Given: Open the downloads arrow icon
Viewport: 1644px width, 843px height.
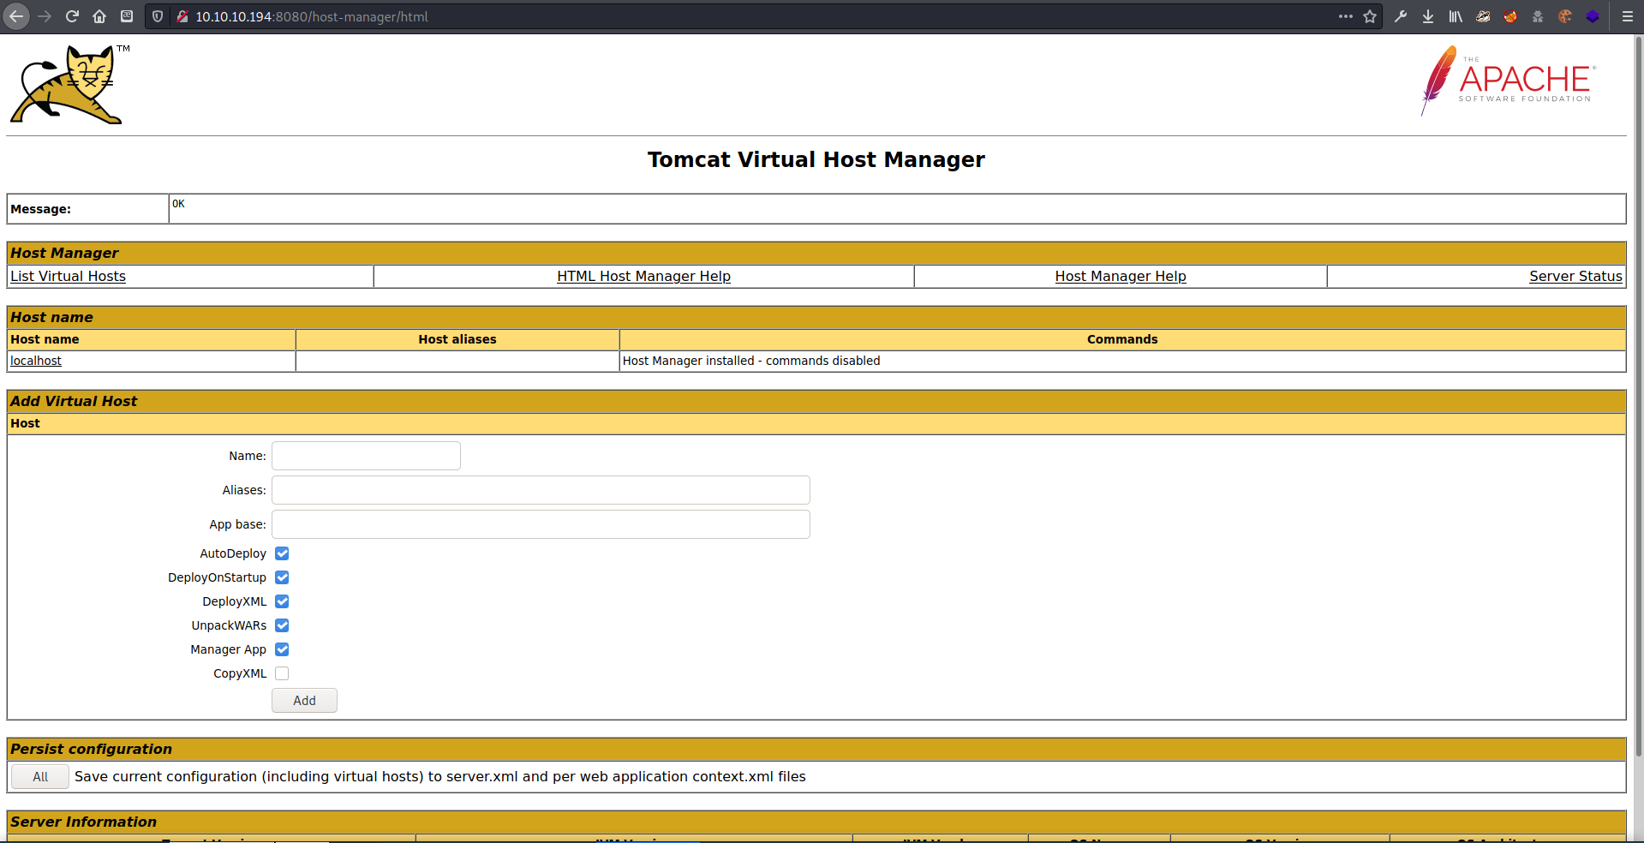Looking at the screenshot, I should pos(1428,16).
